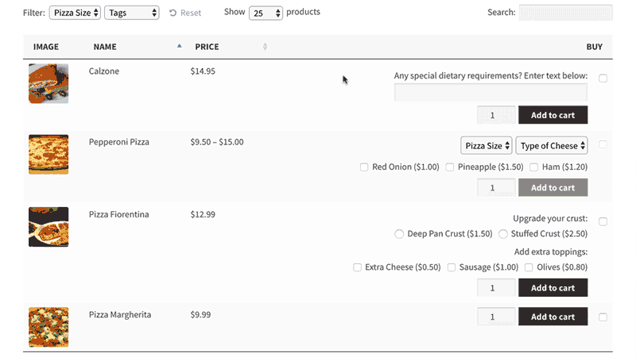636x357 pixels.
Task: Click the PRICE sort arrows icon
Action: (x=265, y=47)
